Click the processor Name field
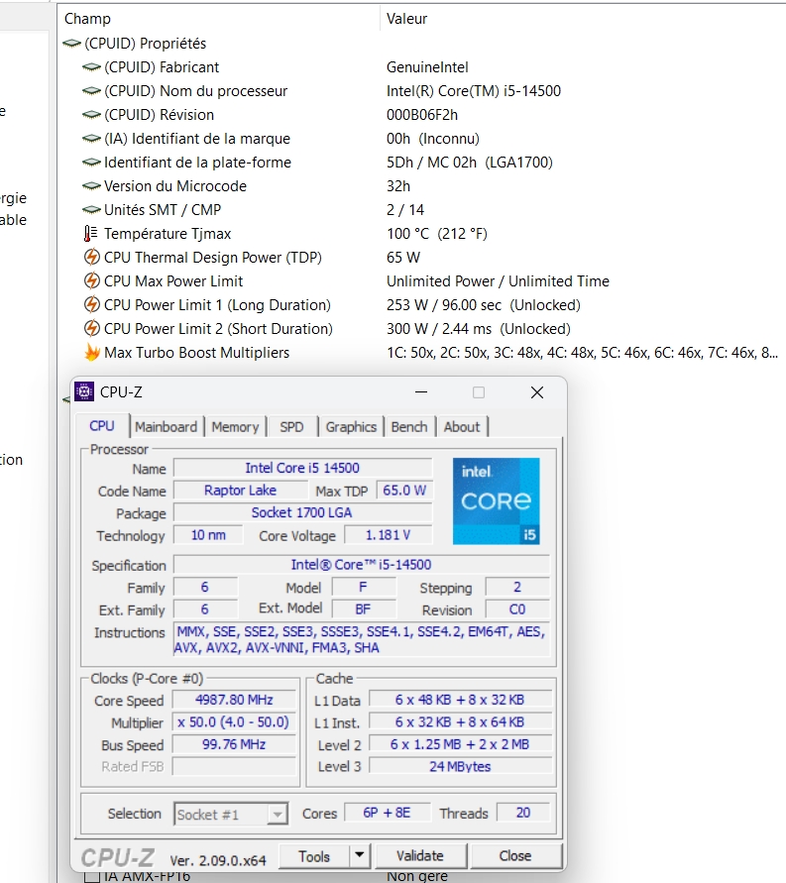 click(302, 468)
